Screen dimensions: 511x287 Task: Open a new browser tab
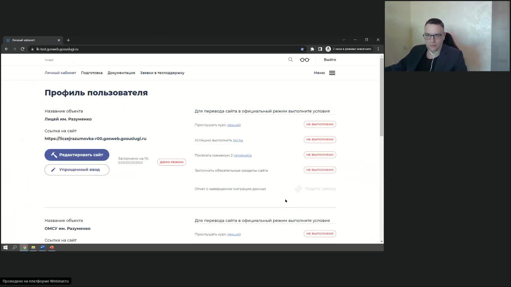click(x=68, y=40)
